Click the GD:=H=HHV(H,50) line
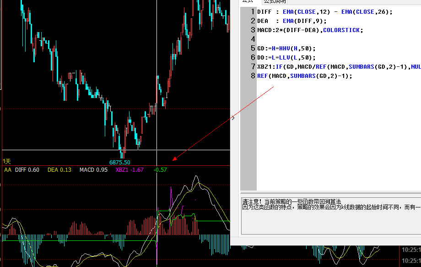 286,49
